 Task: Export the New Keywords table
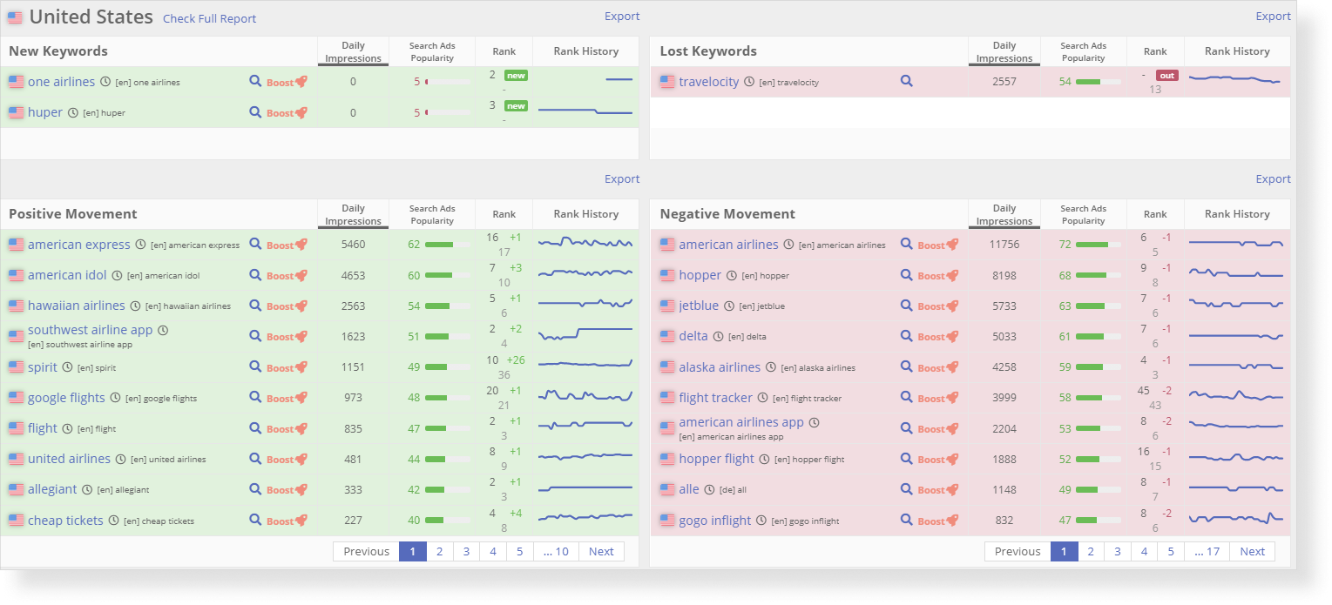tap(622, 16)
